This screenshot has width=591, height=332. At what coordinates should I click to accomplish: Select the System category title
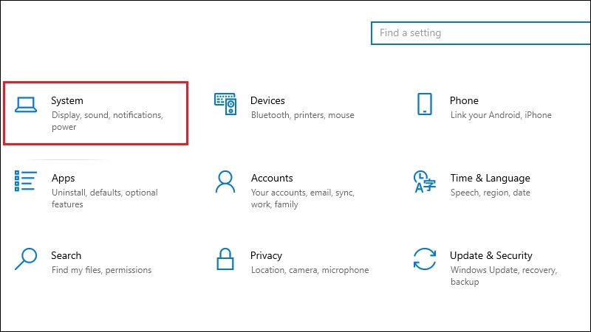[67, 101]
